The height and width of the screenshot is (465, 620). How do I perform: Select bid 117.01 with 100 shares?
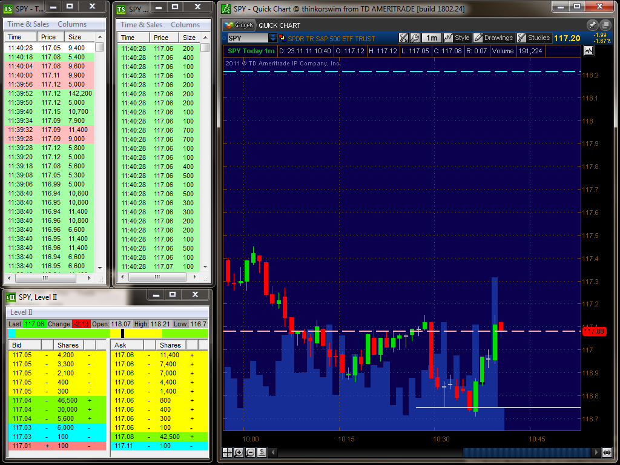tap(58, 446)
